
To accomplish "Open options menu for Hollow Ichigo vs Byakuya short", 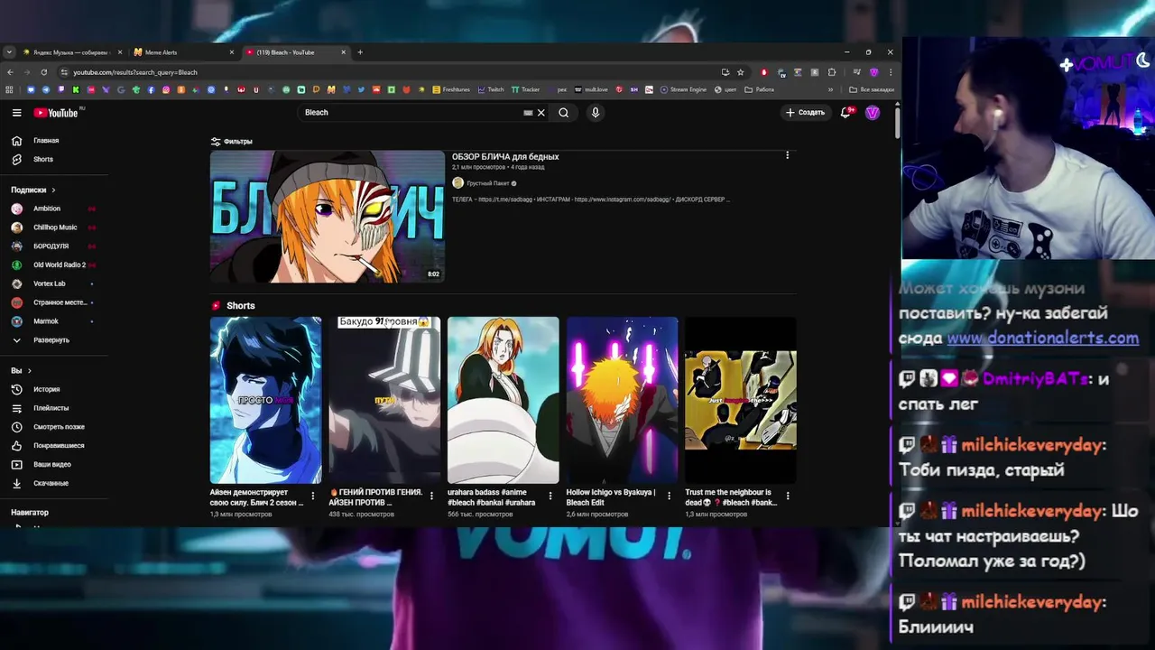I will [x=669, y=496].
